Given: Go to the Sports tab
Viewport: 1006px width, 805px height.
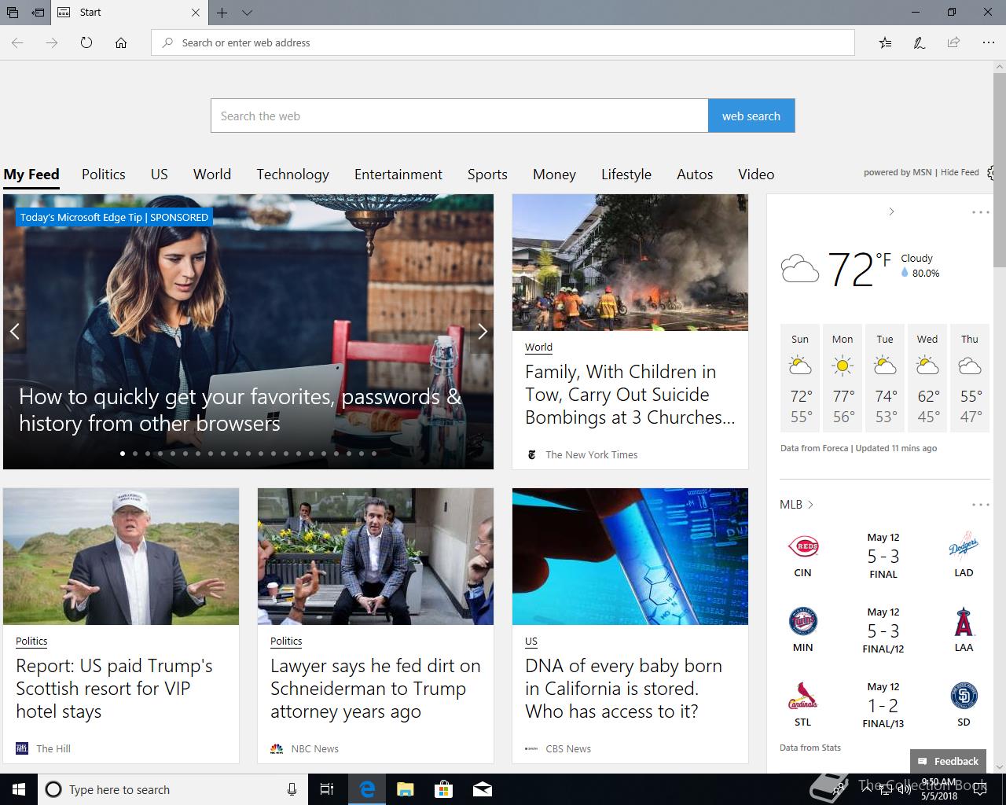Looking at the screenshot, I should [x=487, y=175].
